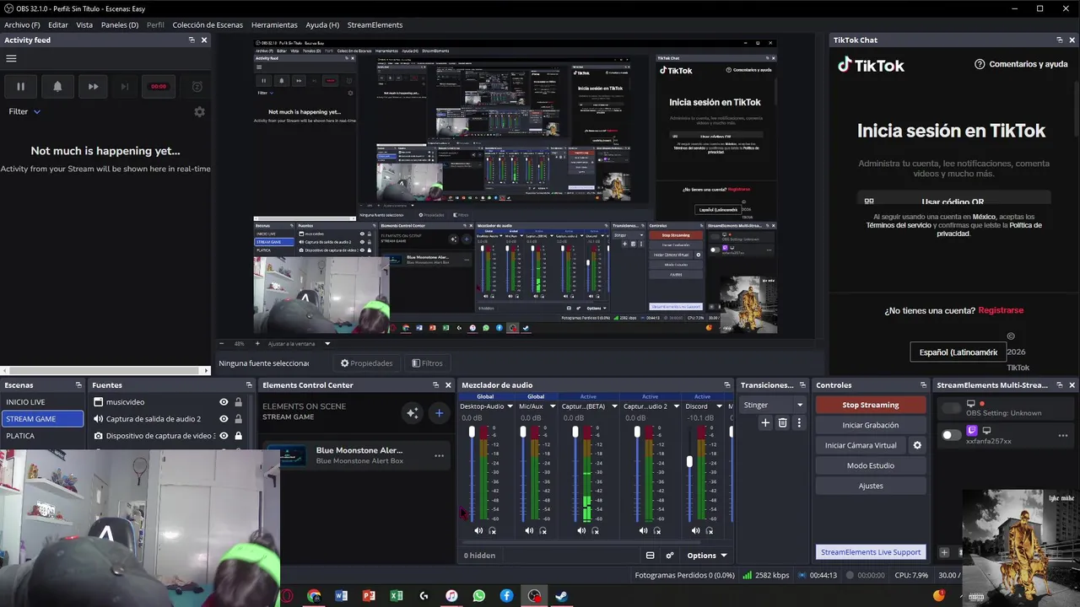
Task: Toggle lock on Captura de salida de audio 2
Action: (x=239, y=419)
